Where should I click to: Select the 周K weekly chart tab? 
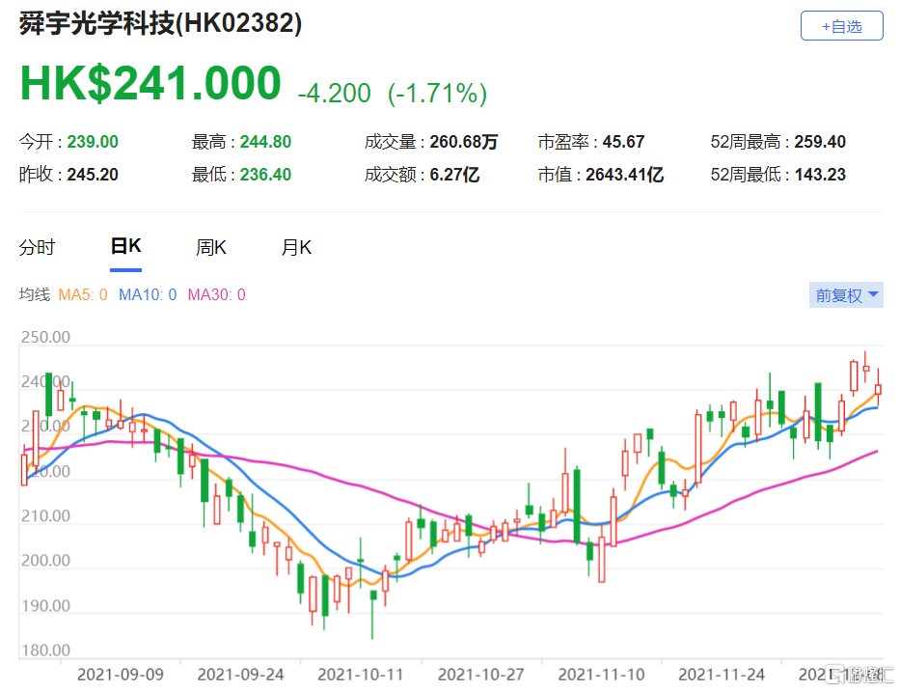click(210, 248)
